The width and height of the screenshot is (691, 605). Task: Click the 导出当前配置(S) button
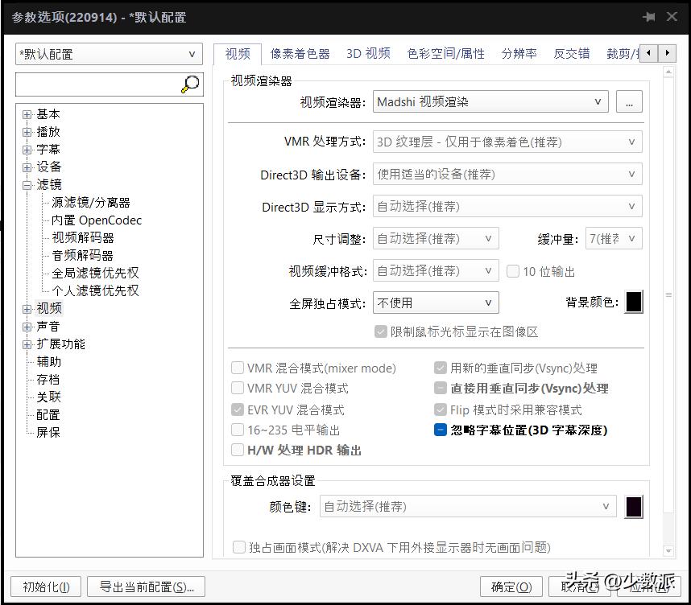click(145, 586)
